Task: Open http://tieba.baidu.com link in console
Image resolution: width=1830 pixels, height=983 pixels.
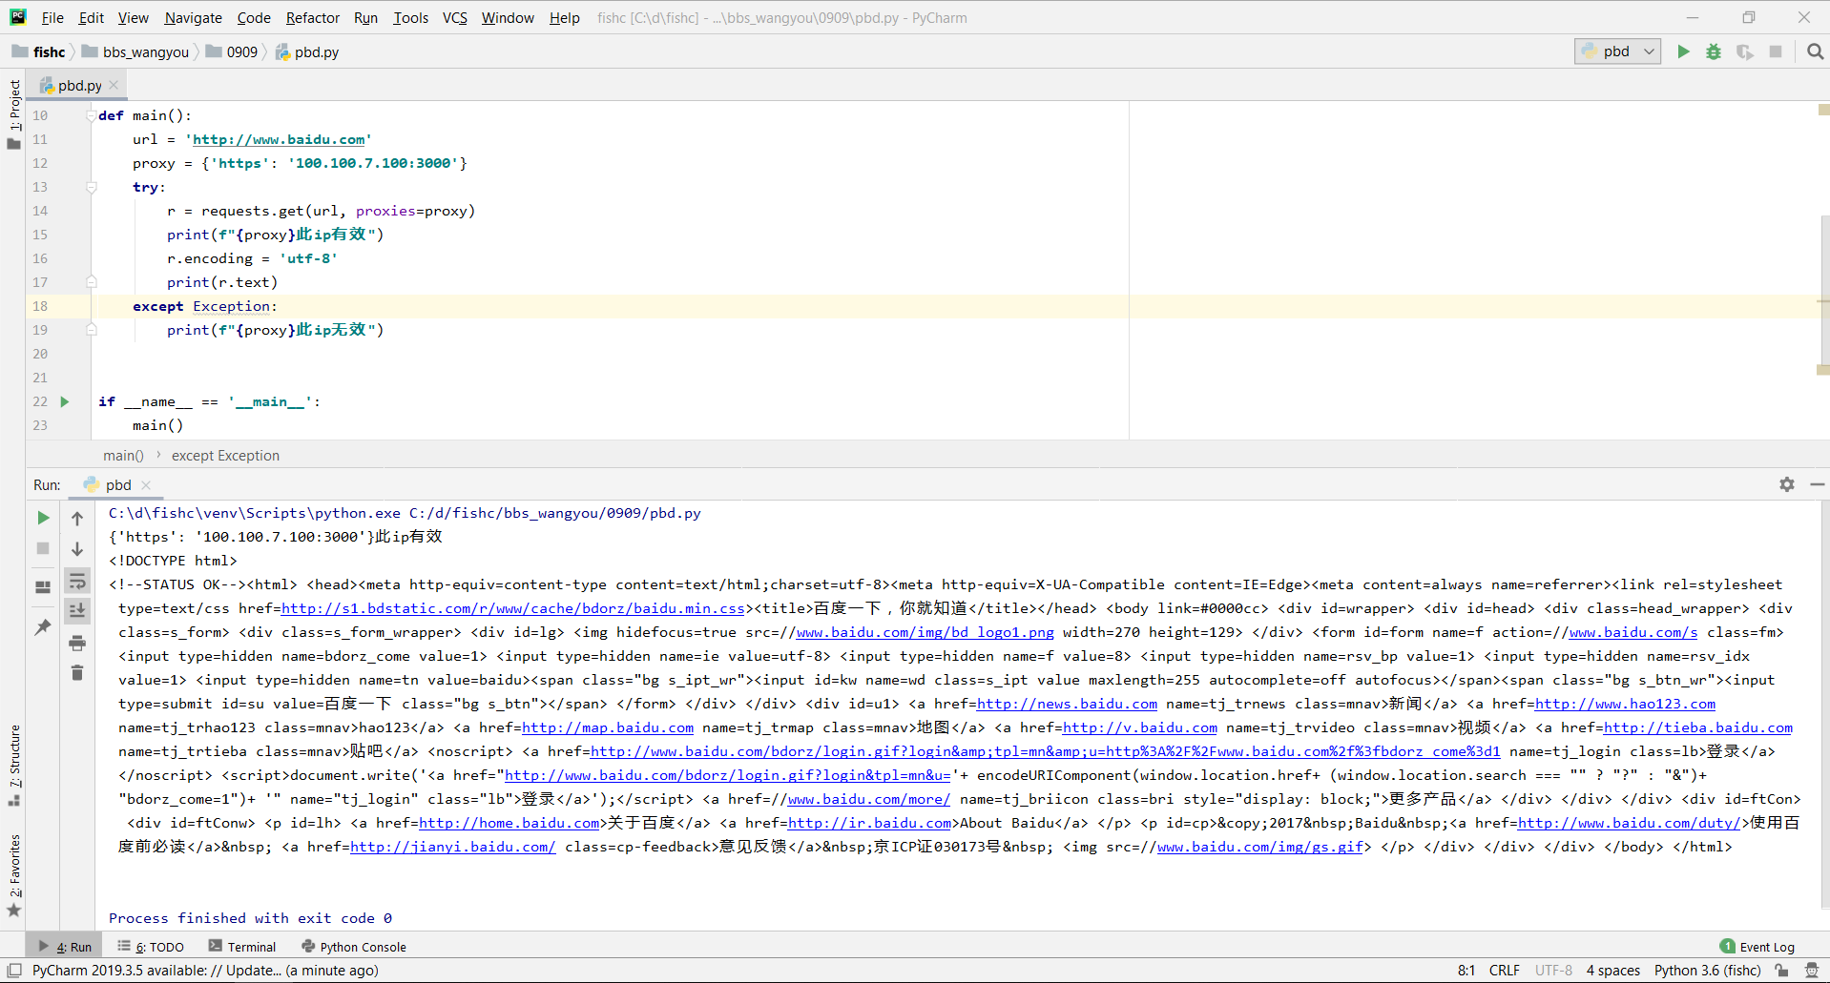Action: [1697, 727]
